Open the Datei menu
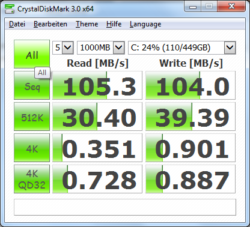The image size is (250, 227). (17, 24)
